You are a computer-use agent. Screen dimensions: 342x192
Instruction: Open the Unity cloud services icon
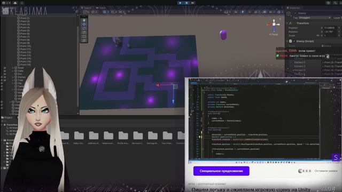click(x=15, y=3)
